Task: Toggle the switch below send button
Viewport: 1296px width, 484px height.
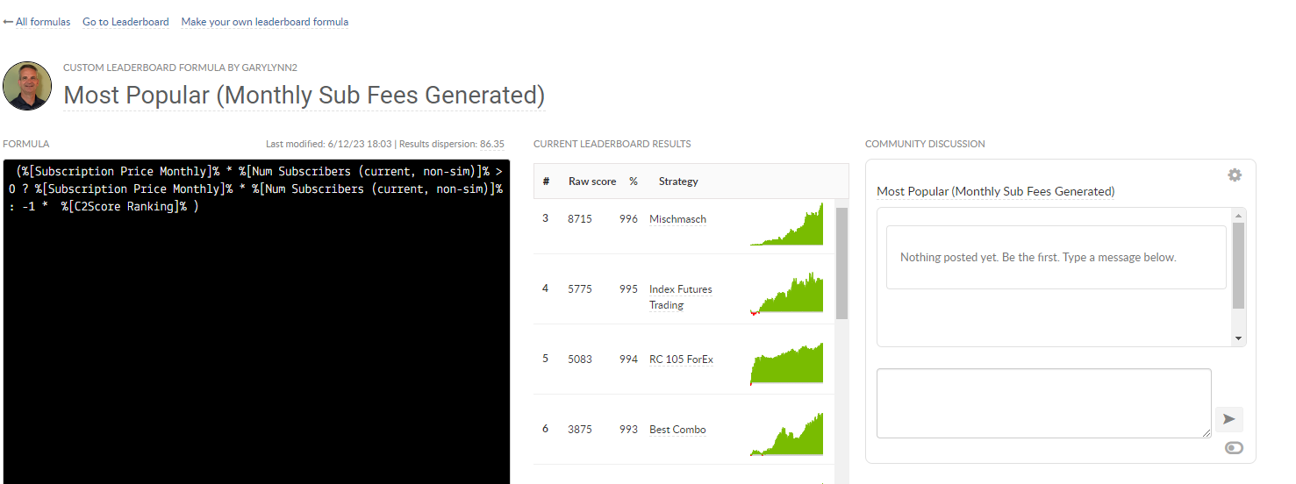Action: pyautogui.click(x=1234, y=448)
